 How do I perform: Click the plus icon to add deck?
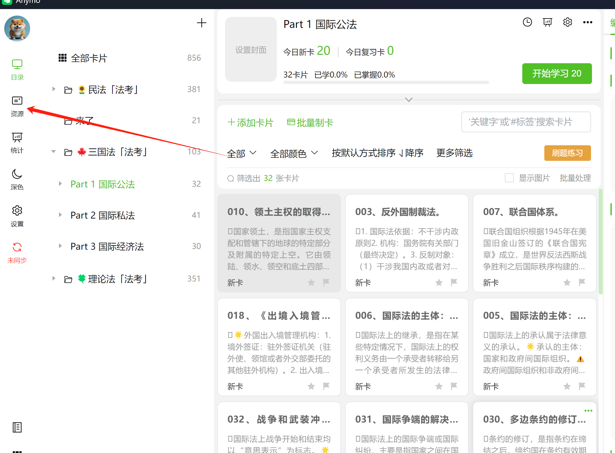click(202, 23)
